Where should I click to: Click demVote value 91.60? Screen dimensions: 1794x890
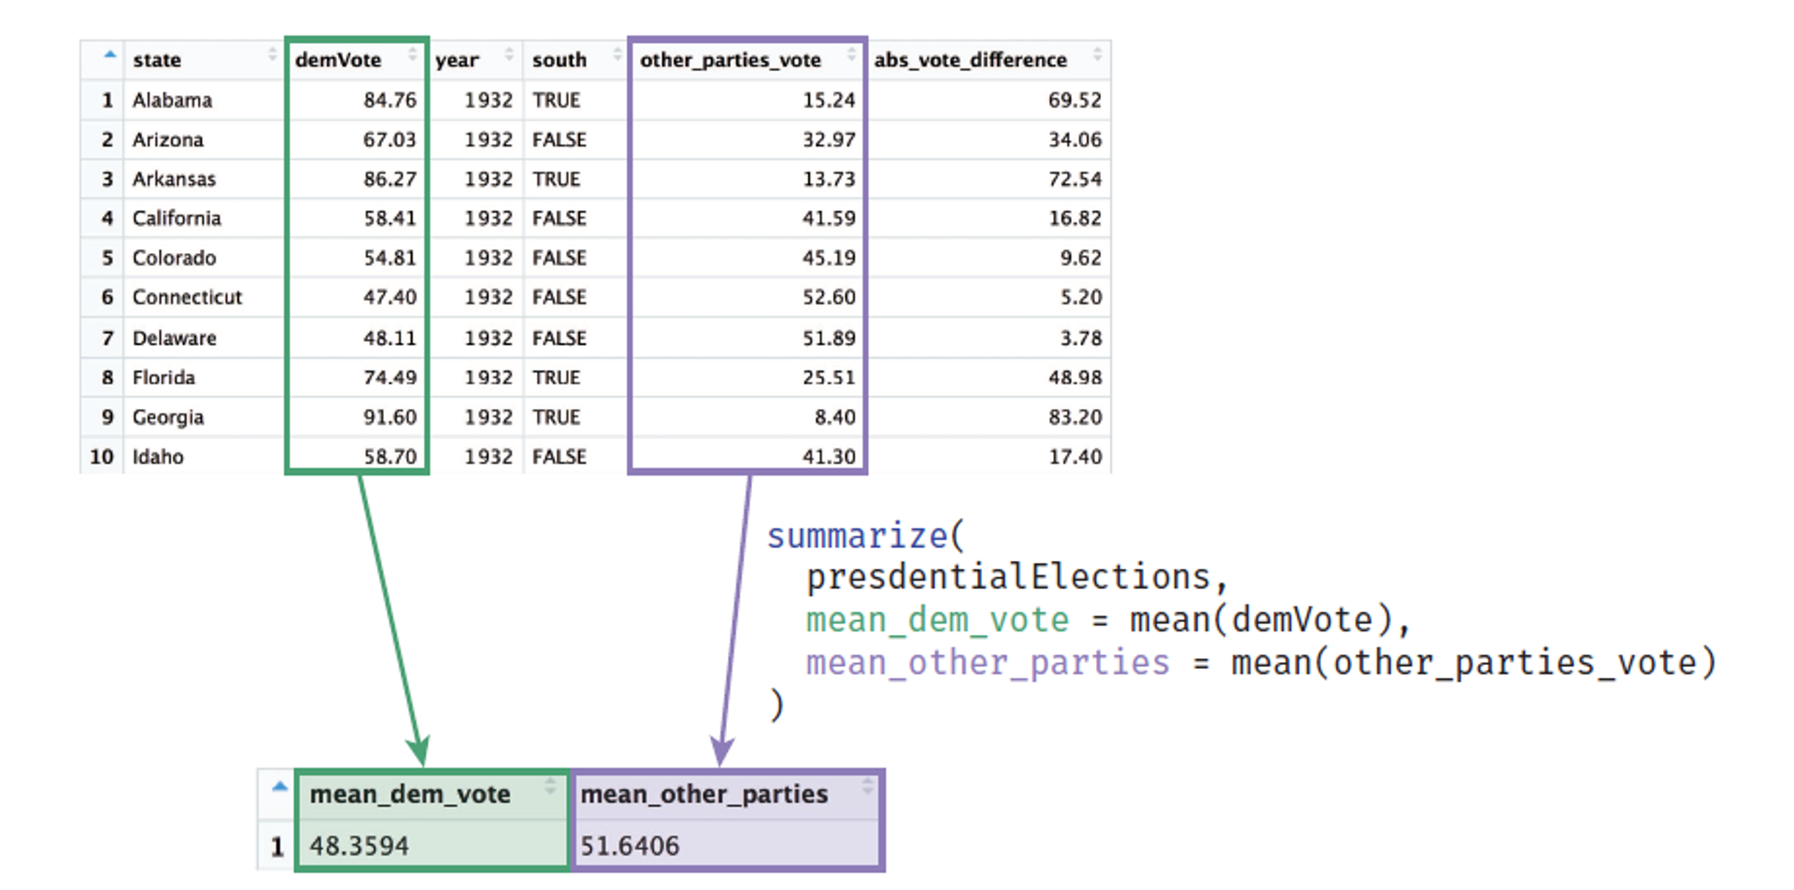[390, 417]
